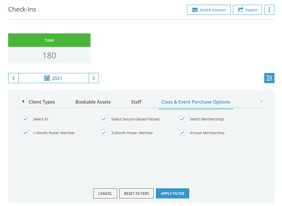Image resolution: width=282 pixels, height=206 pixels.
Task: Select the Staff tab
Action: point(136,102)
